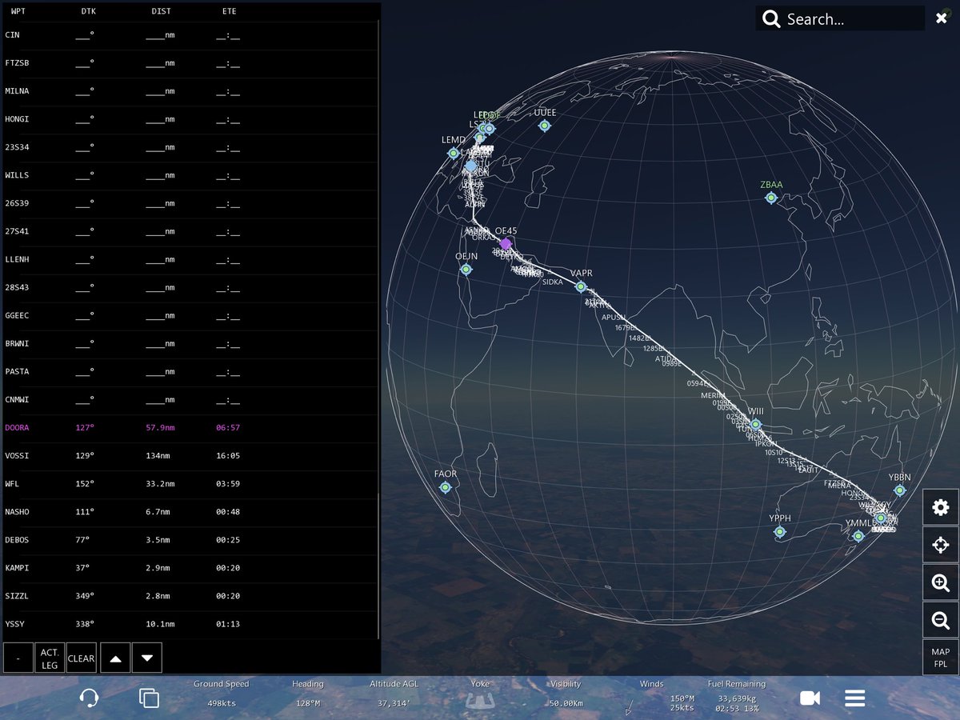Select the YSSY airport marker on the globe
This screenshot has height=720, width=960.
[x=881, y=518]
